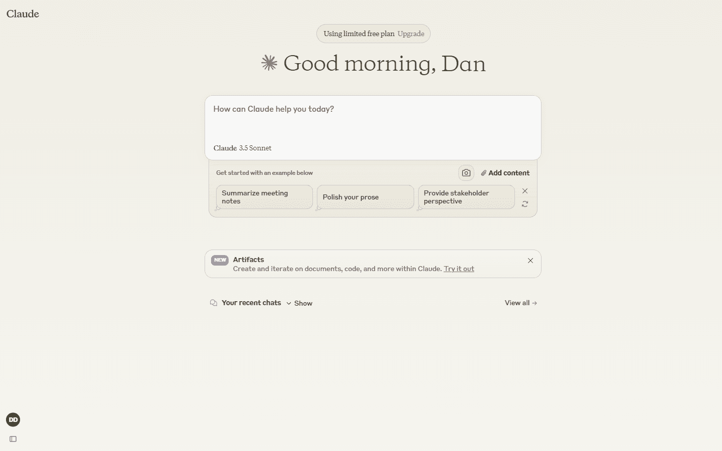Open View all chats
The width and height of the screenshot is (722, 451).
[521, 303]
